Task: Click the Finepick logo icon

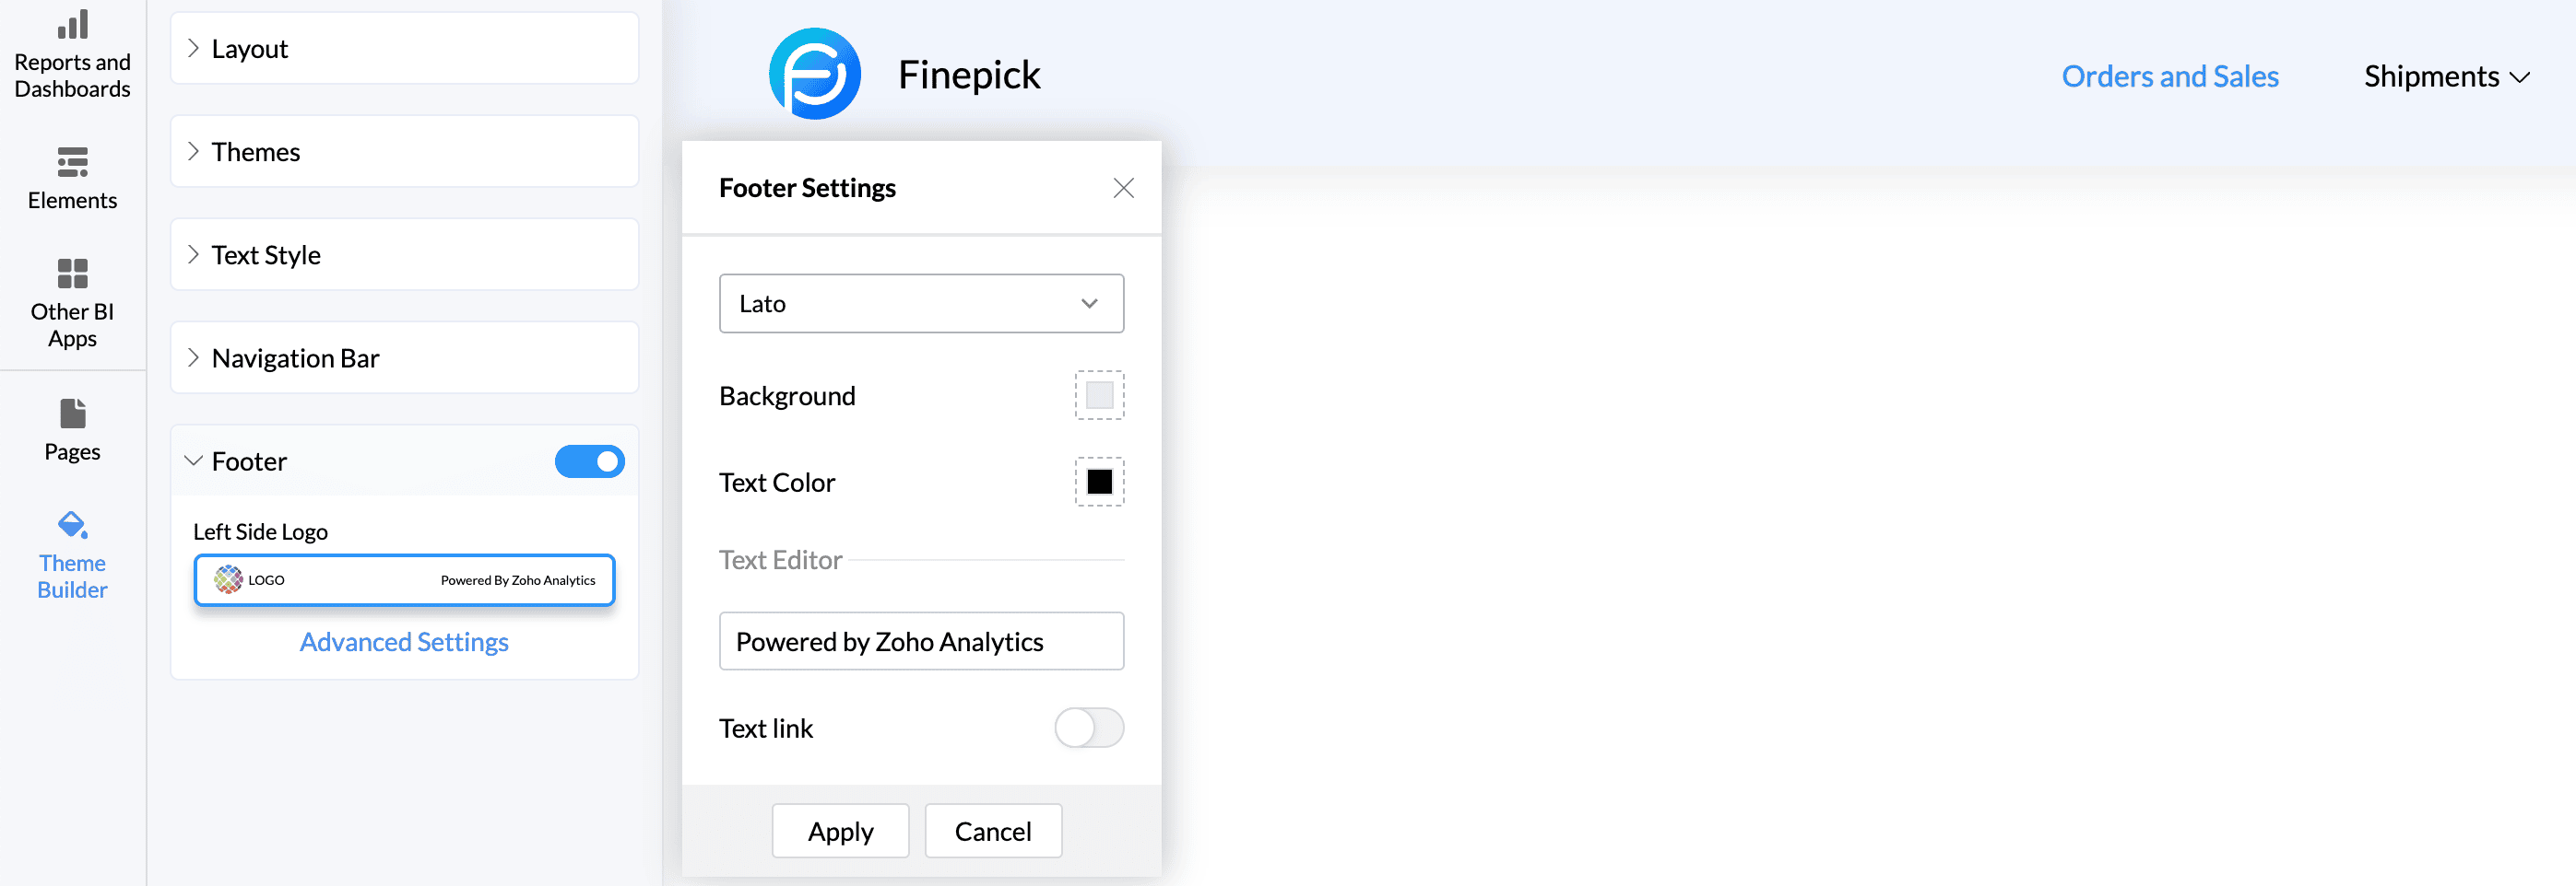Action: tap(814, 75)
